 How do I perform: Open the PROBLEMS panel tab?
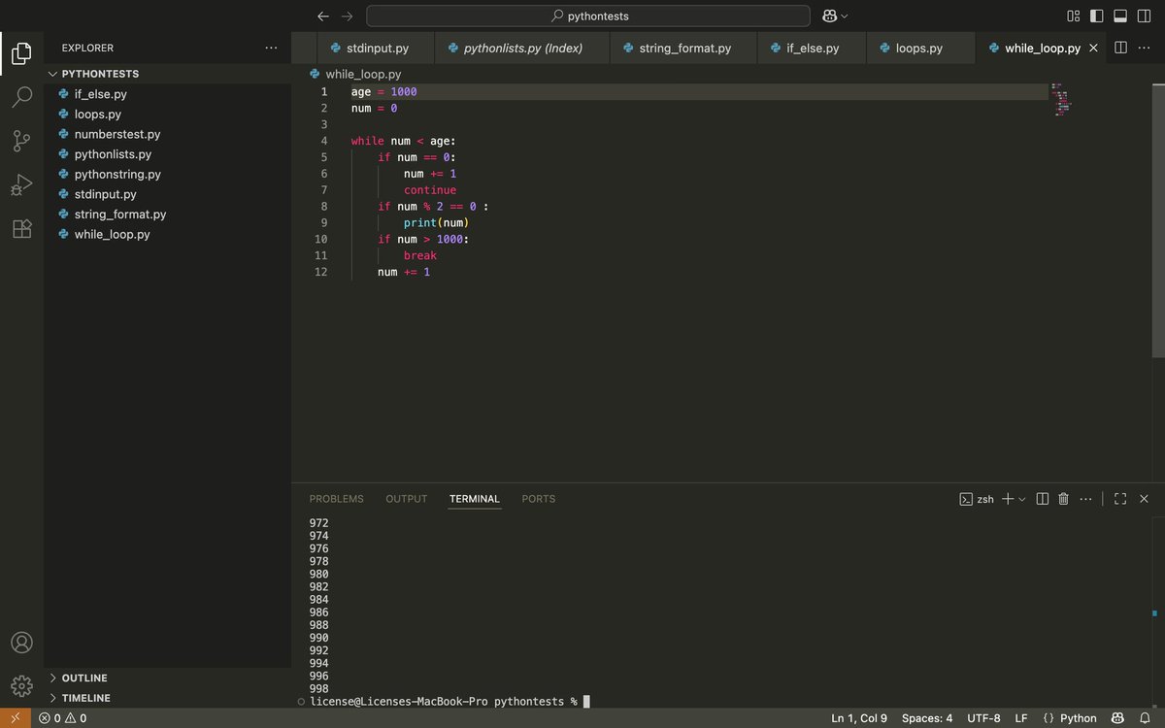pos(336,499)
